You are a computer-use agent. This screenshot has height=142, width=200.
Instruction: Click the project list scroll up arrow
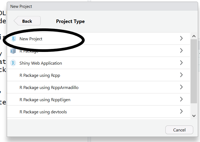point(194,36)
